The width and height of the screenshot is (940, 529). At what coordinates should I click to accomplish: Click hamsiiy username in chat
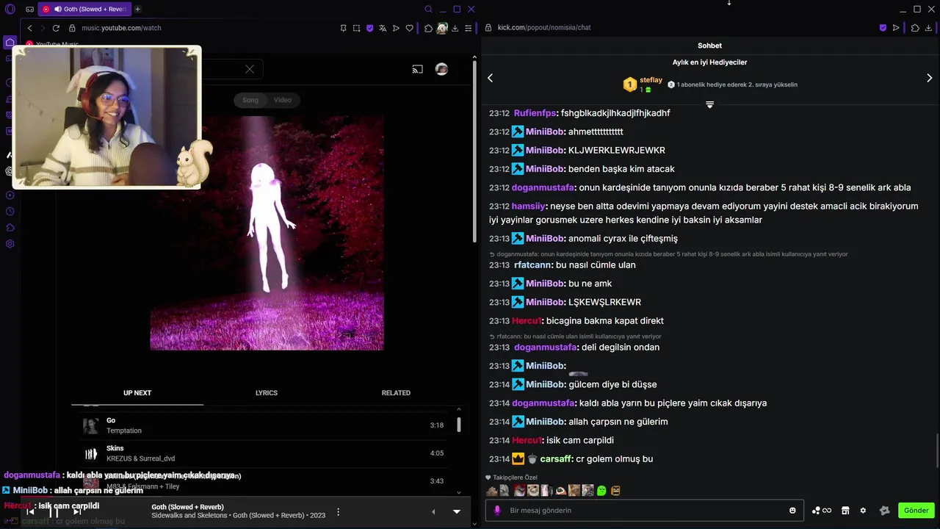point(529,206)
